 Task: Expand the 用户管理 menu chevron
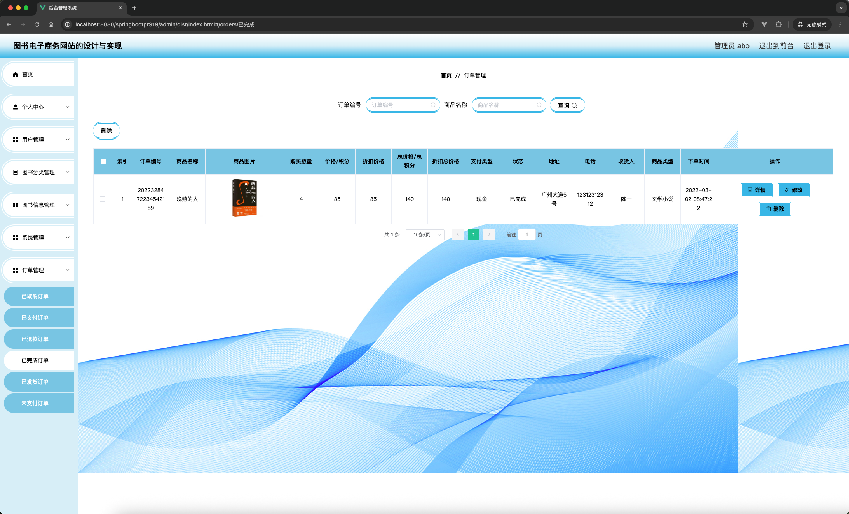(x=68, y=140)
